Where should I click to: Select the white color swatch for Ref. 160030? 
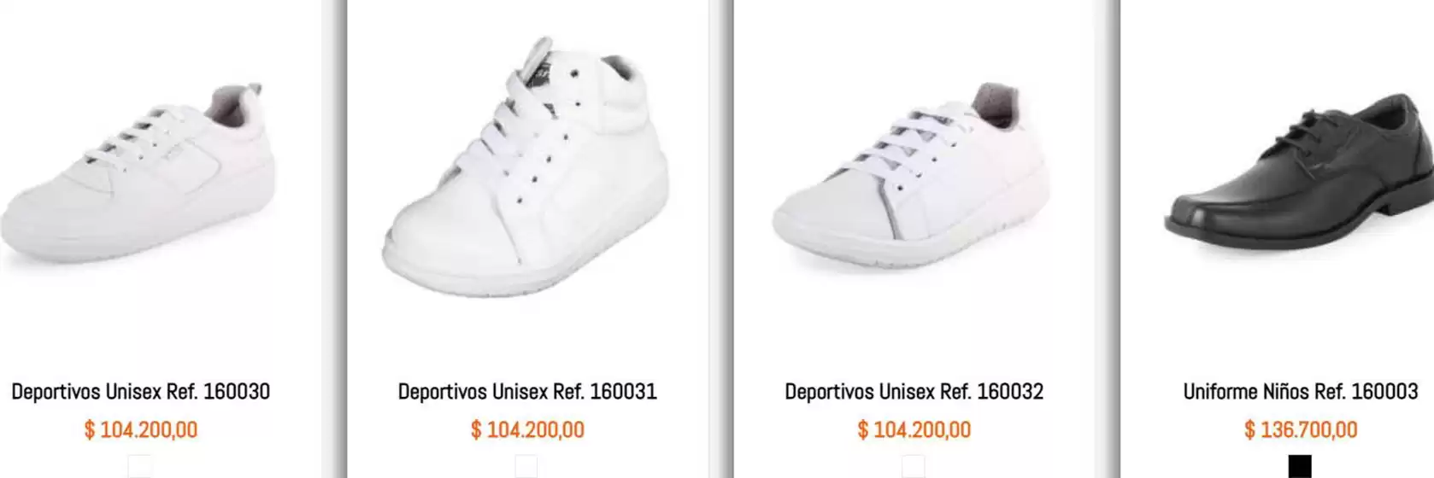[140, 467]
